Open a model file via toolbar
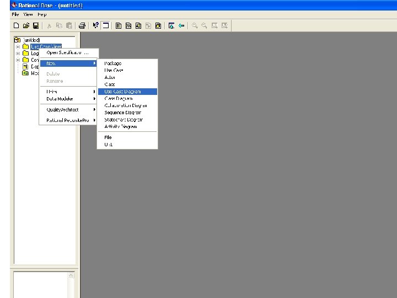This screenshot has width=397, height=298. pyautogui.click(x=26, y=25)
